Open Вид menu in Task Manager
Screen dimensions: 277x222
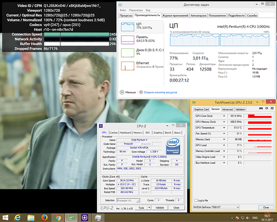(x=148, y=10)
